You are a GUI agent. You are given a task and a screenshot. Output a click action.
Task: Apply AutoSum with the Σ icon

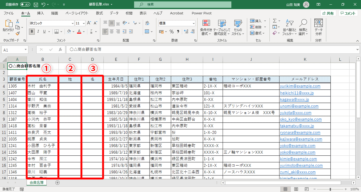click(274, 21)
